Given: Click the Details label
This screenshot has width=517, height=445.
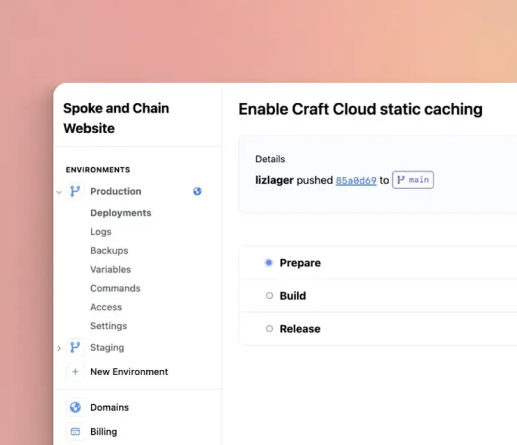Looking at the screenshot, I should click(270, 159).
